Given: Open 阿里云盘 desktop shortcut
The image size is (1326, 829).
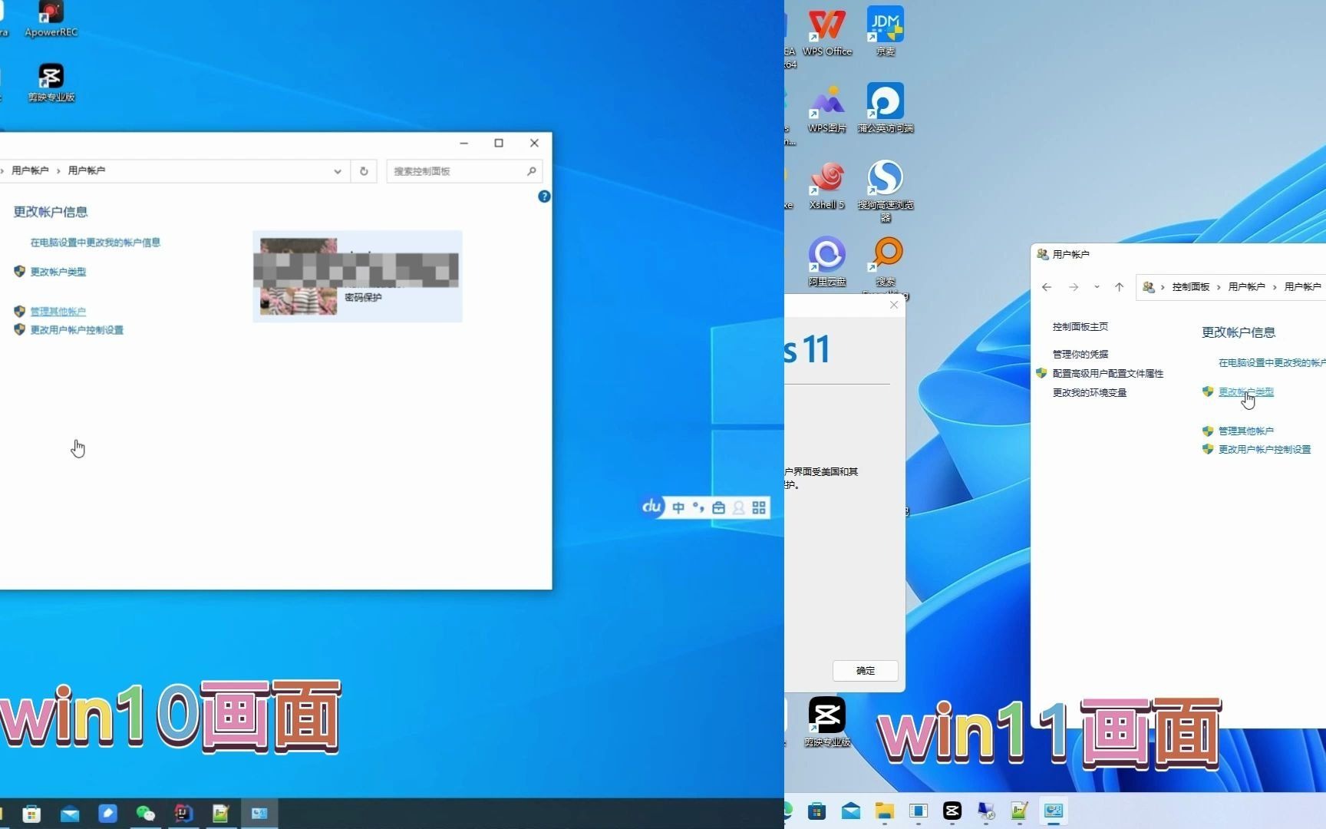Looking at the screenshot, I should click(826, 262).
